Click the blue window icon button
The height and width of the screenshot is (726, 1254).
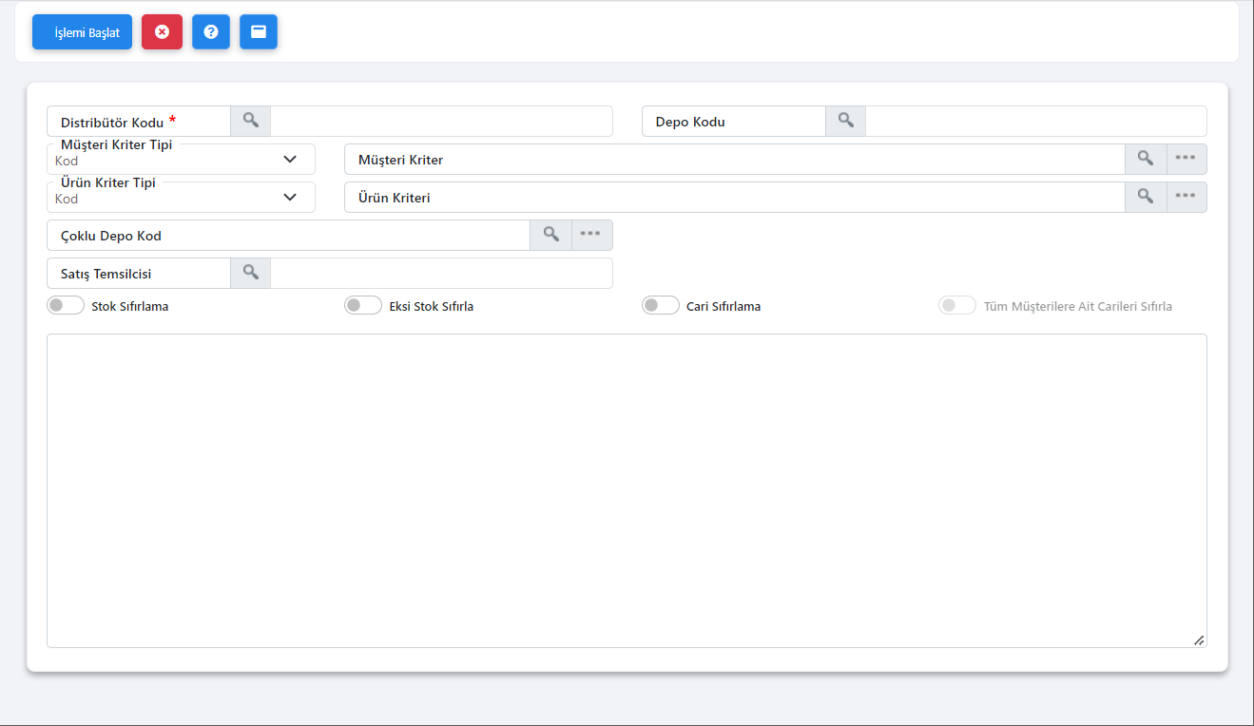(x=258, y=32)
